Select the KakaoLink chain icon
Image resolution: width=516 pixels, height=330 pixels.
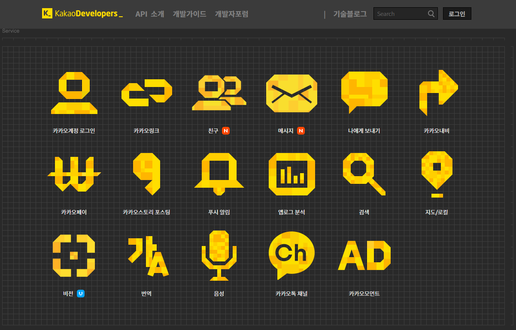click(x=147, y=93)
